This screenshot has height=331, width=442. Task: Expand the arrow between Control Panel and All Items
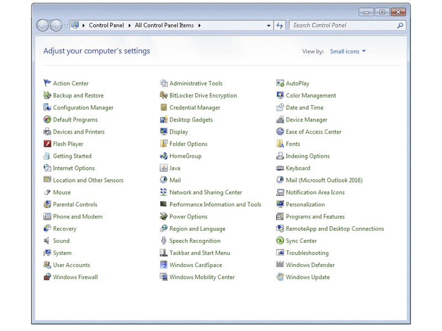point(129,25)
